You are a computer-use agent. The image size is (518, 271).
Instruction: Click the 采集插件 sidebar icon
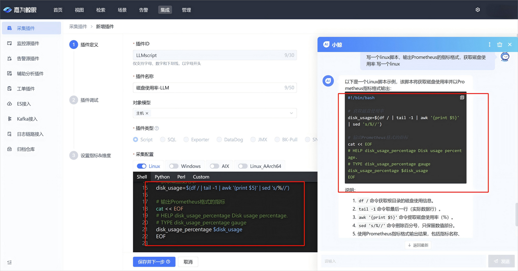[10, 28]
